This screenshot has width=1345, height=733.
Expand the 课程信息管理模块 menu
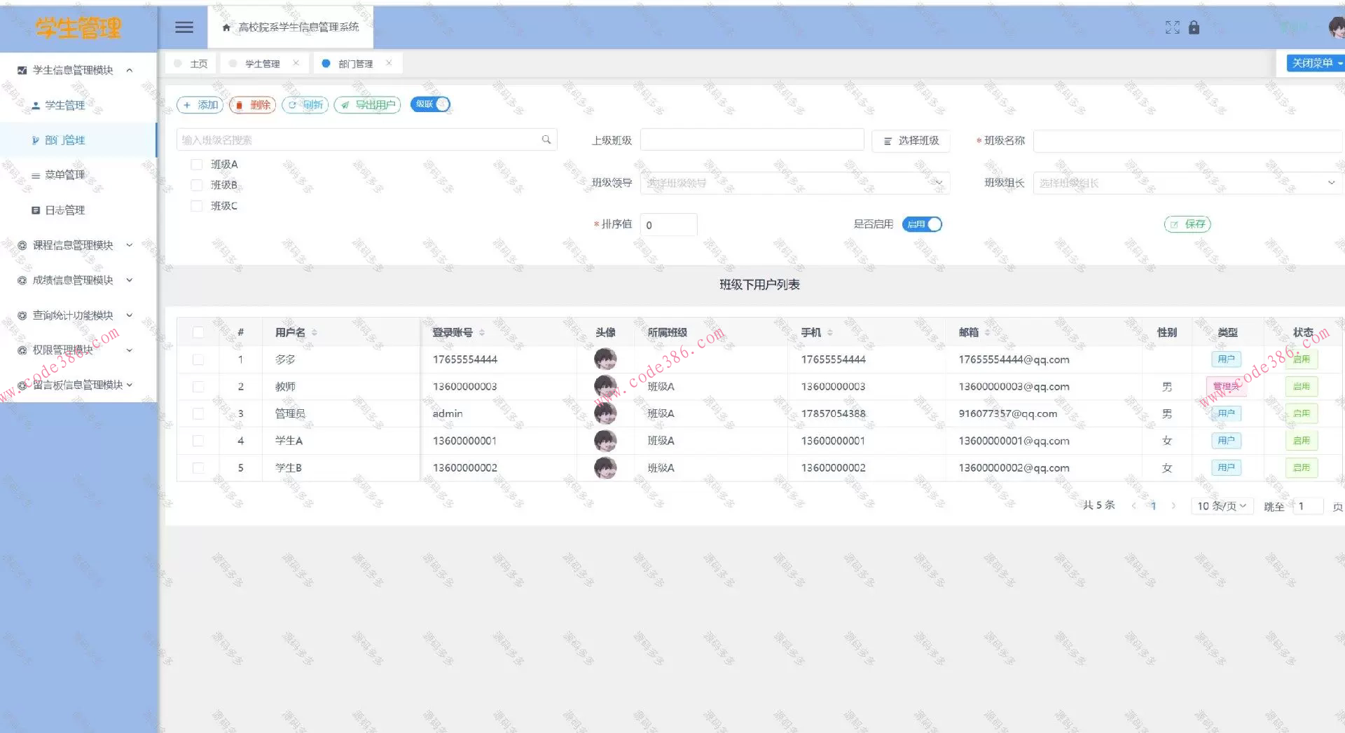pos(78,245)
